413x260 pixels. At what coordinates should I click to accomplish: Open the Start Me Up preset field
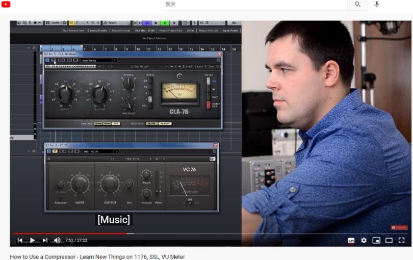[x=99, y=60]
